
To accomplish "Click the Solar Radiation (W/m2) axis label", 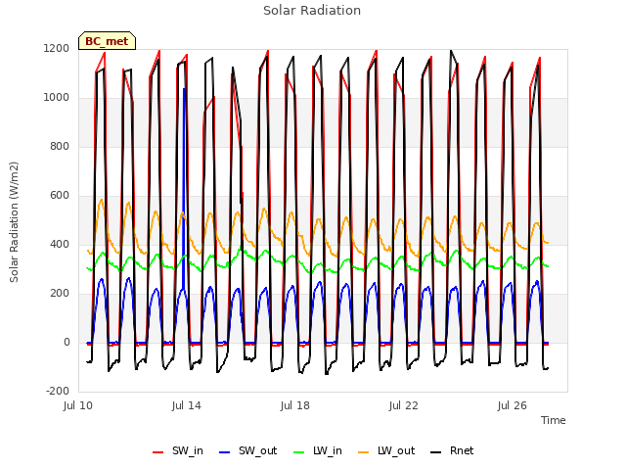I will (14, 222).
